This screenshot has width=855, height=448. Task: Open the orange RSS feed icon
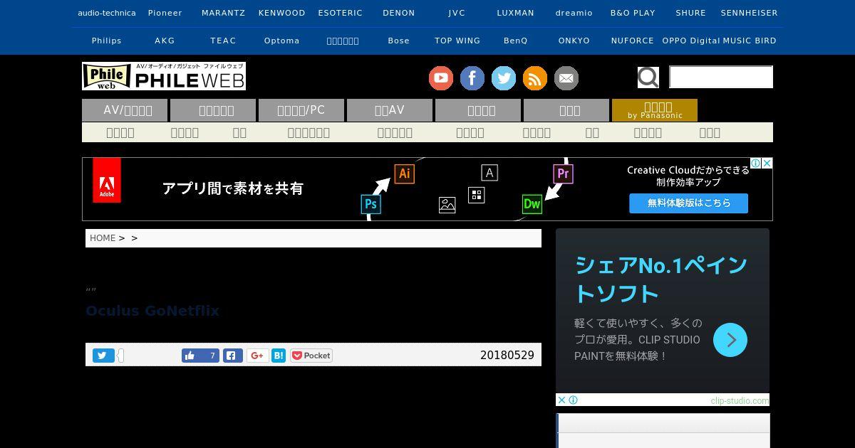pos(535,78)
